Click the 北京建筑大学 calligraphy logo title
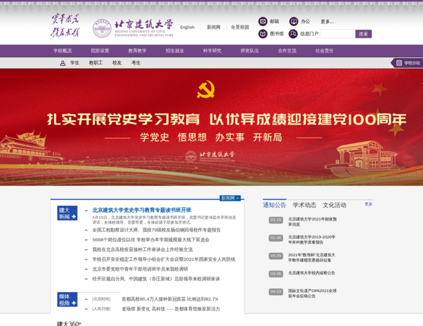The width and height of the screenshot is (423, 326). tap(144, 24)
